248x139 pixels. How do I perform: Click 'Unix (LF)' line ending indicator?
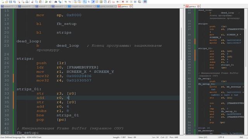point(203,137)
